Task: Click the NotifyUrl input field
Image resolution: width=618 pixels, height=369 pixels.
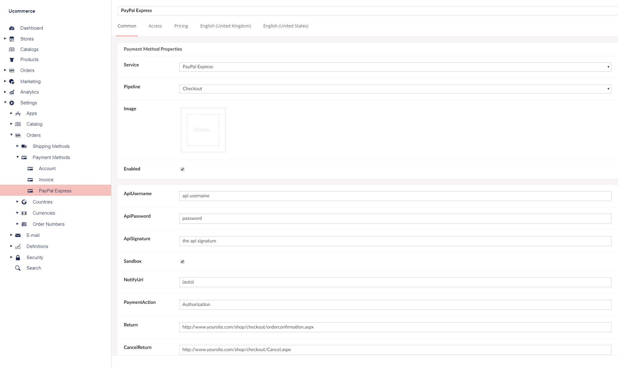Action: click(x=395, y=282)
